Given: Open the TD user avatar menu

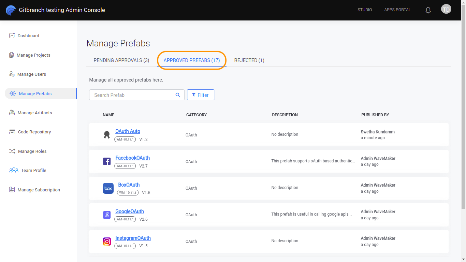Looking at the screenshot, I should pyautogui.click(x=446, y=9).
